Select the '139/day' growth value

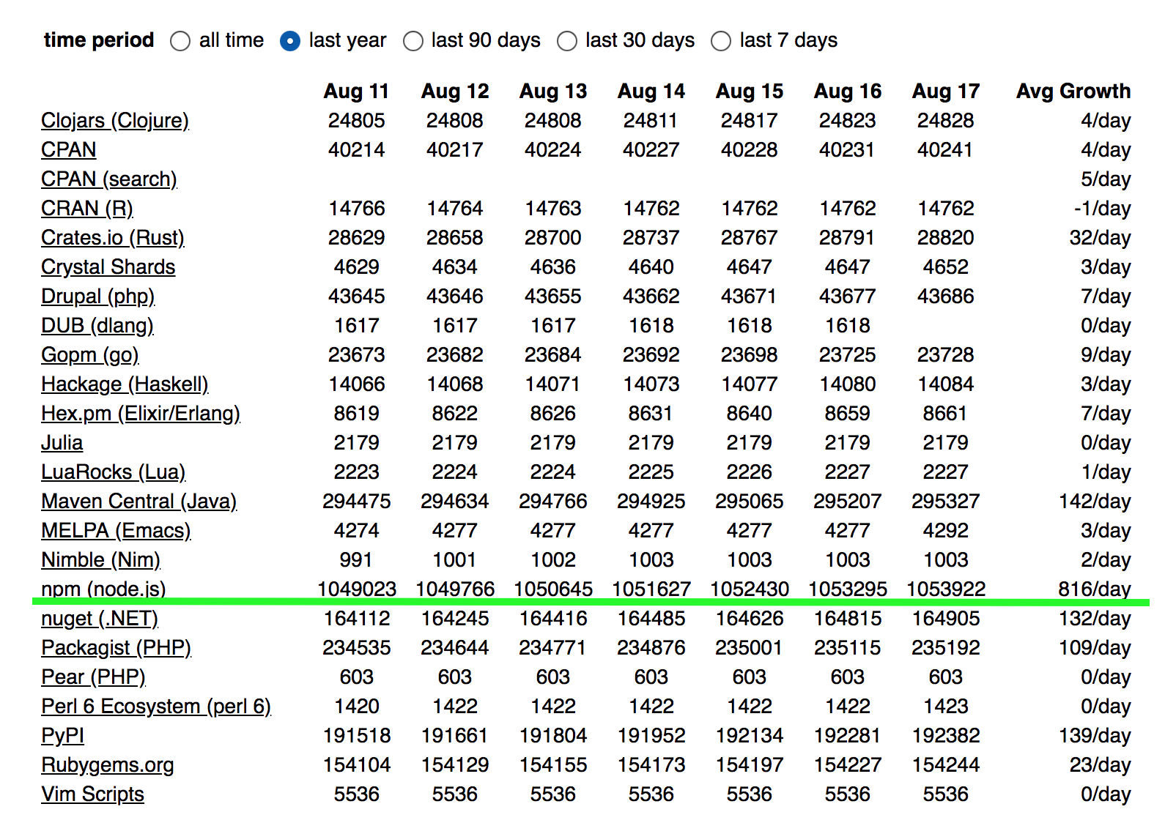pos(1095,736)
